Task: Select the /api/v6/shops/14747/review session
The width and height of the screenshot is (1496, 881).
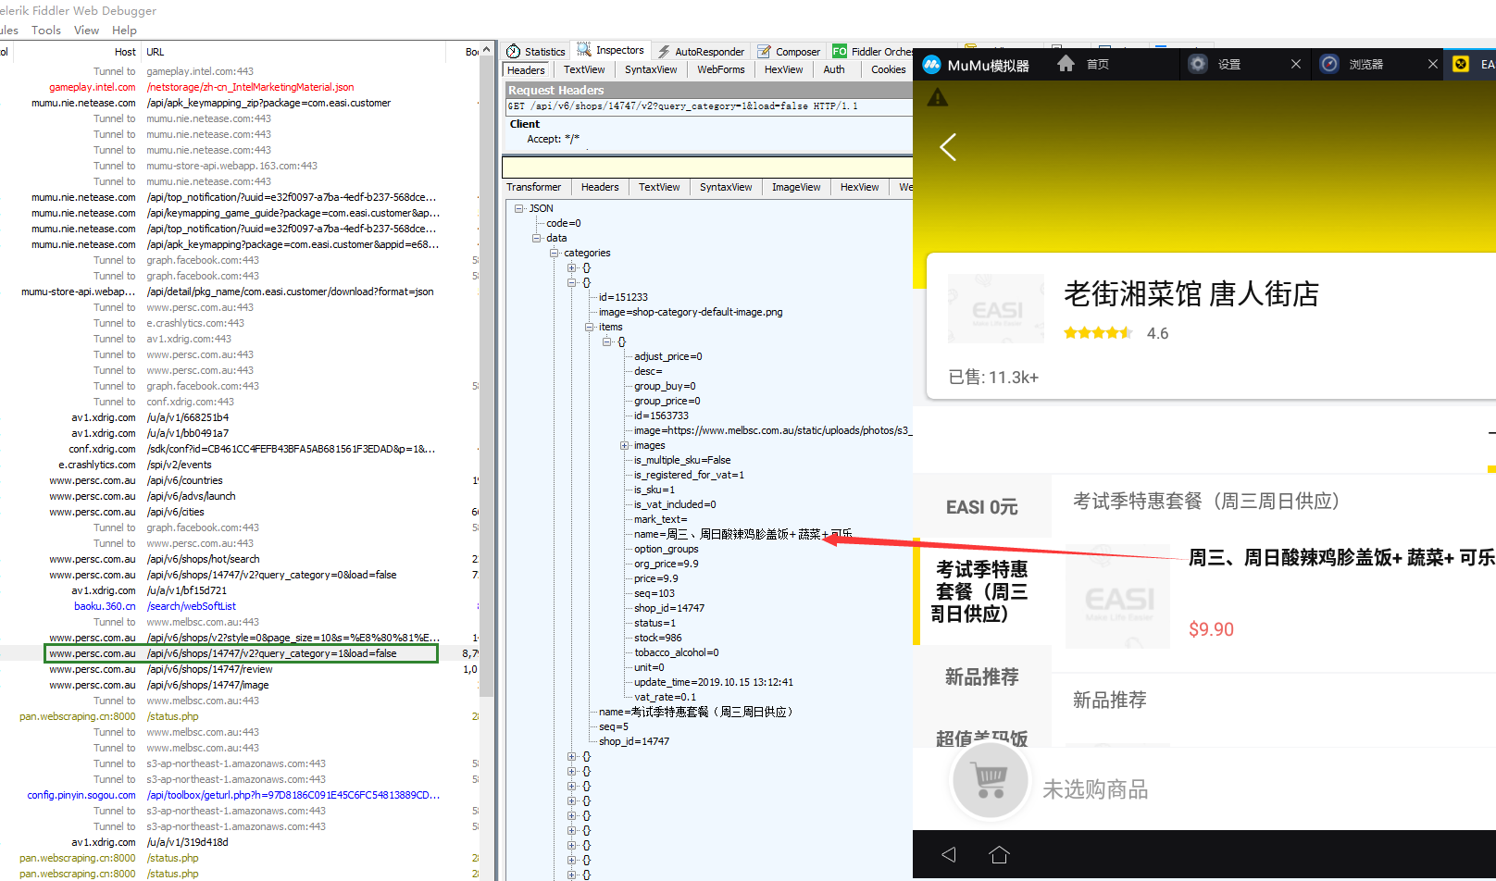Action: (241, 669)
